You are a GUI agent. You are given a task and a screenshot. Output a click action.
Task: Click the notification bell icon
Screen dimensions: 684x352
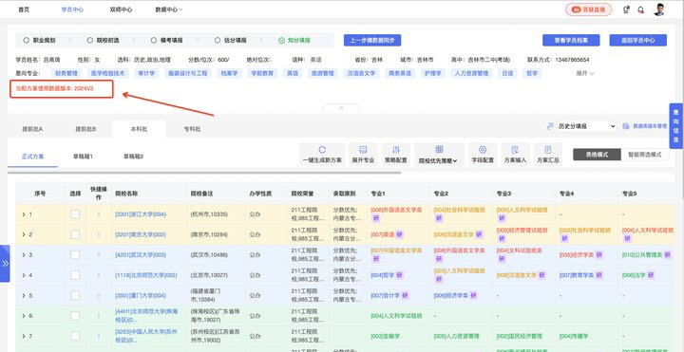point(640,9)
